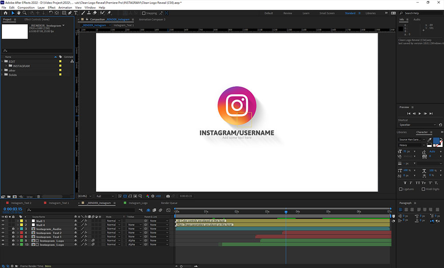Image resolution: width=444 pixels, height=268 pixels.
Task: Hide the Null 1 layer
Action: [3, 221]
